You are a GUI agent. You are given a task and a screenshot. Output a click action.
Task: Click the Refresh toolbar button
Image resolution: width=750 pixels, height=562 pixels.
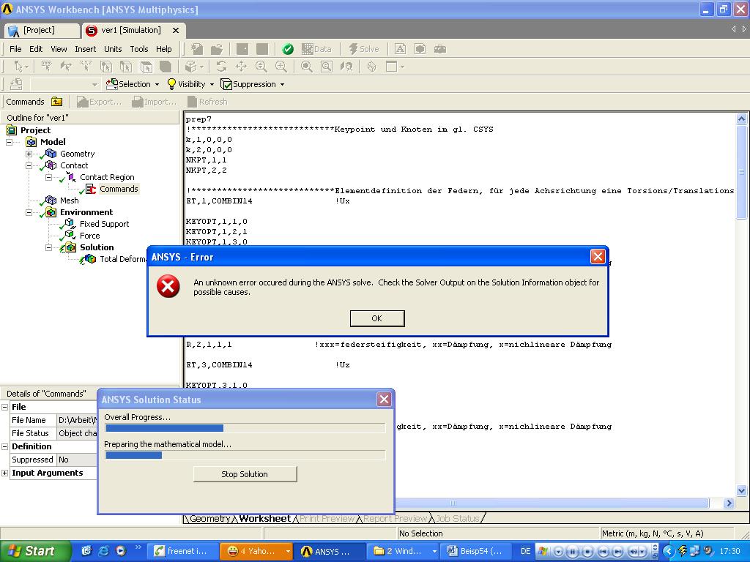point(207,101)
